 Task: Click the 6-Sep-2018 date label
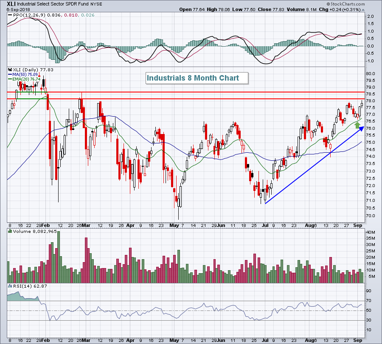[18, 9]
